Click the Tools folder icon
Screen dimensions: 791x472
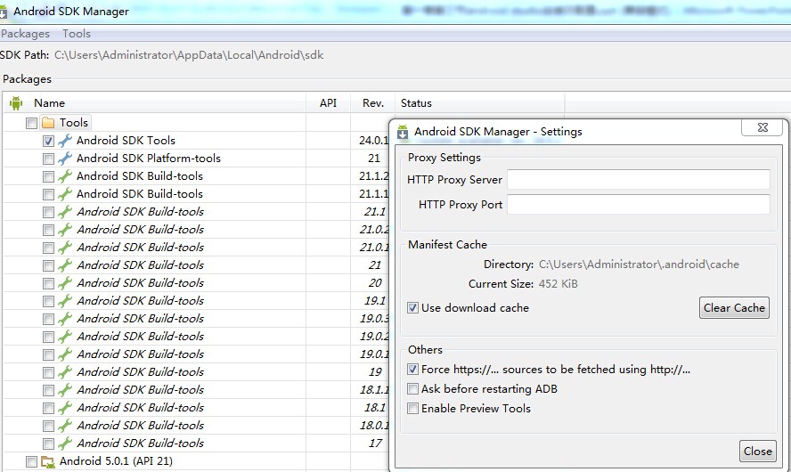(x=48, y=123)
